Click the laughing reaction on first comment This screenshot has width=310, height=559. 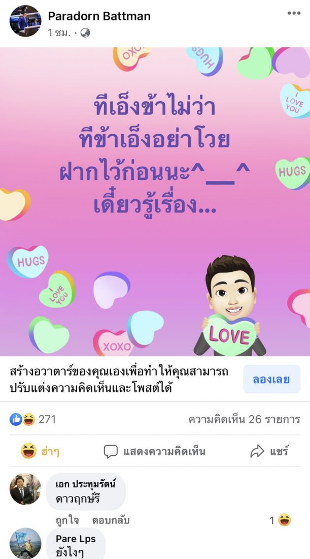click(284, 520)
